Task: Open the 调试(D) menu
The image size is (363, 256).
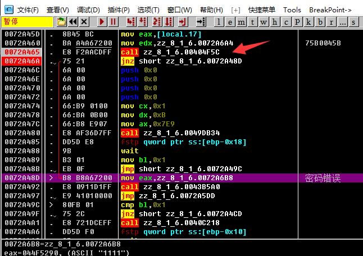Action: (88, 10)
